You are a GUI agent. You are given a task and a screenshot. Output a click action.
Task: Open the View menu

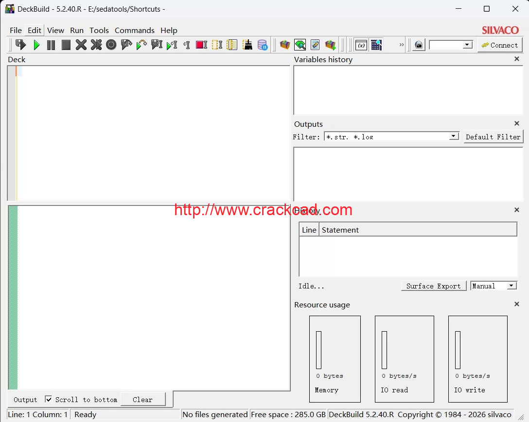[55, 30]
